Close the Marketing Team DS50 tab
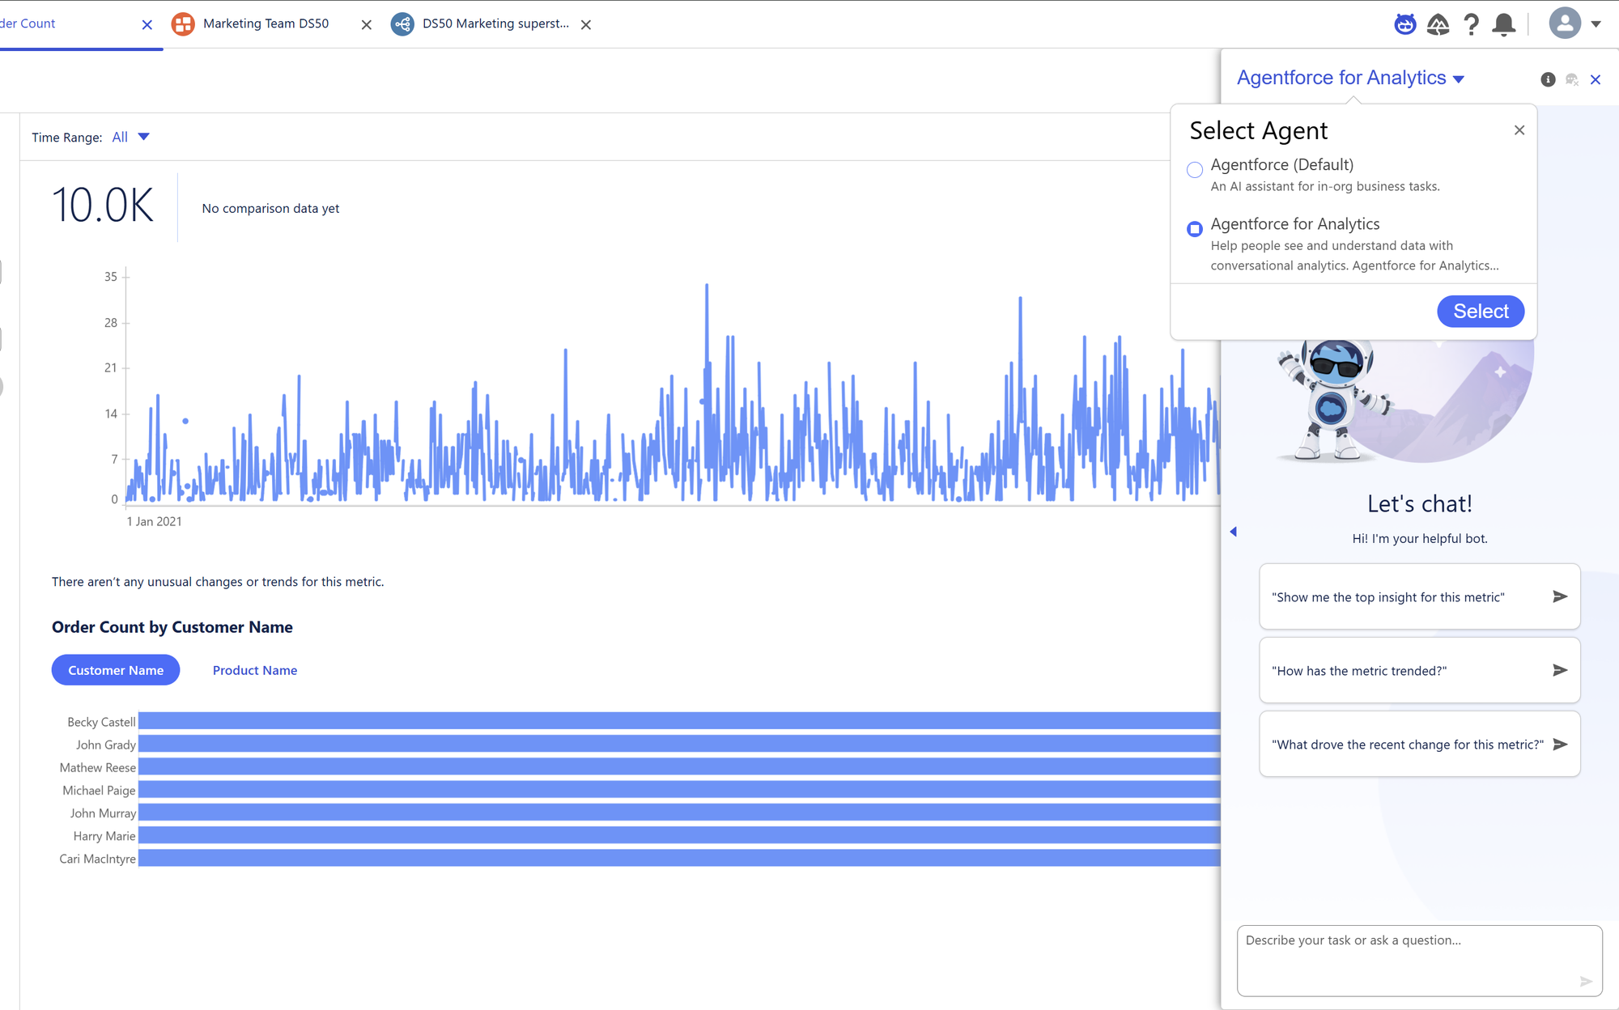 367,25
